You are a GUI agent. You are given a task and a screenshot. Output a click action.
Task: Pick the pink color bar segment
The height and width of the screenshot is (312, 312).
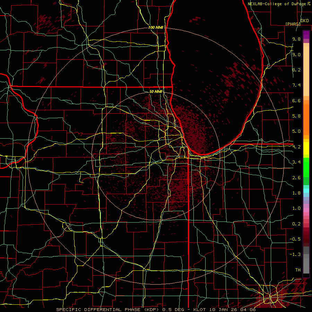point(306,210)
